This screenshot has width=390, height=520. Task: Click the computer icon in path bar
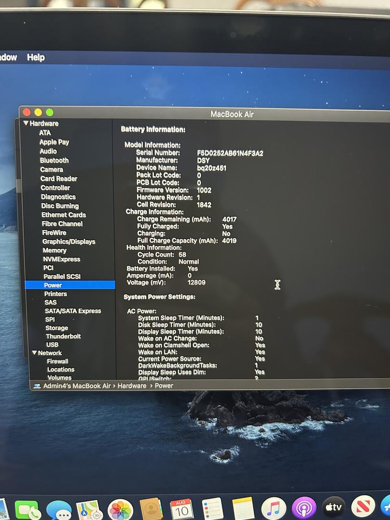(37, 386)
